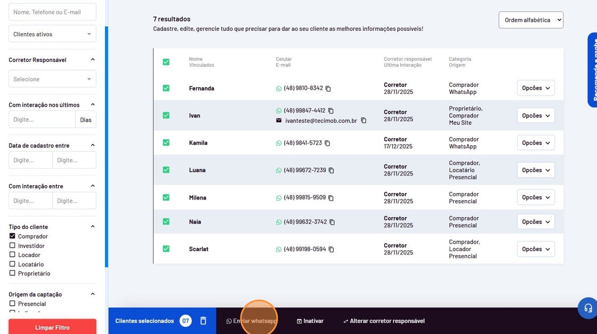Open the Ordem alfabética sort dropdown
This screenshot has width=597, height=334.
coord(530,20)
